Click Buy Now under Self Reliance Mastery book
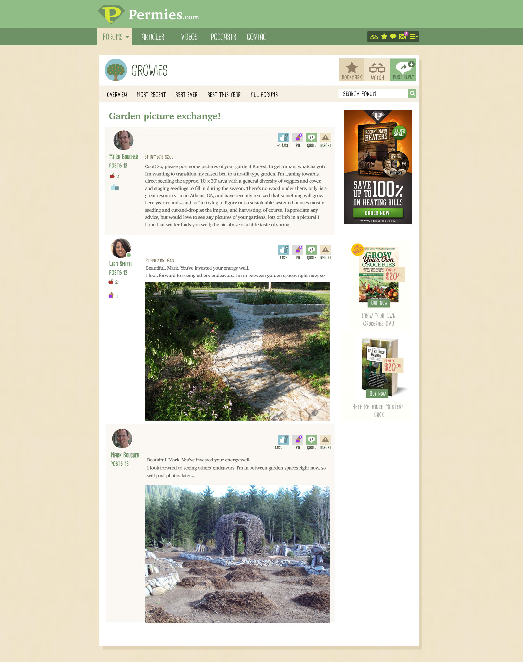Viewport: 523px width, 662px height. [x=377, y=394]
